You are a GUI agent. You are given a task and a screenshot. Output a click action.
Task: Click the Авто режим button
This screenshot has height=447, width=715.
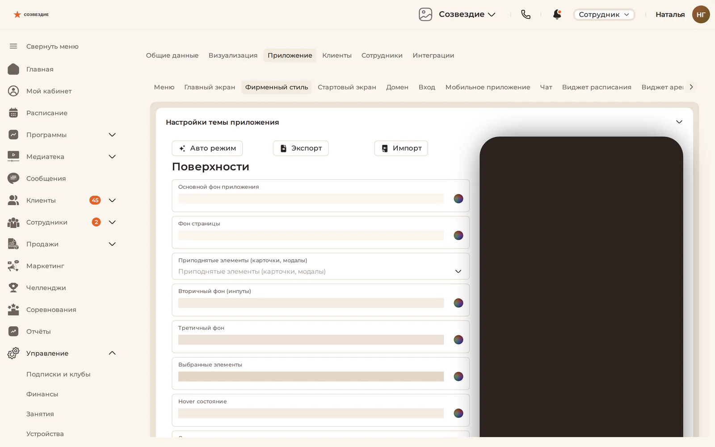tap(207, 148)
